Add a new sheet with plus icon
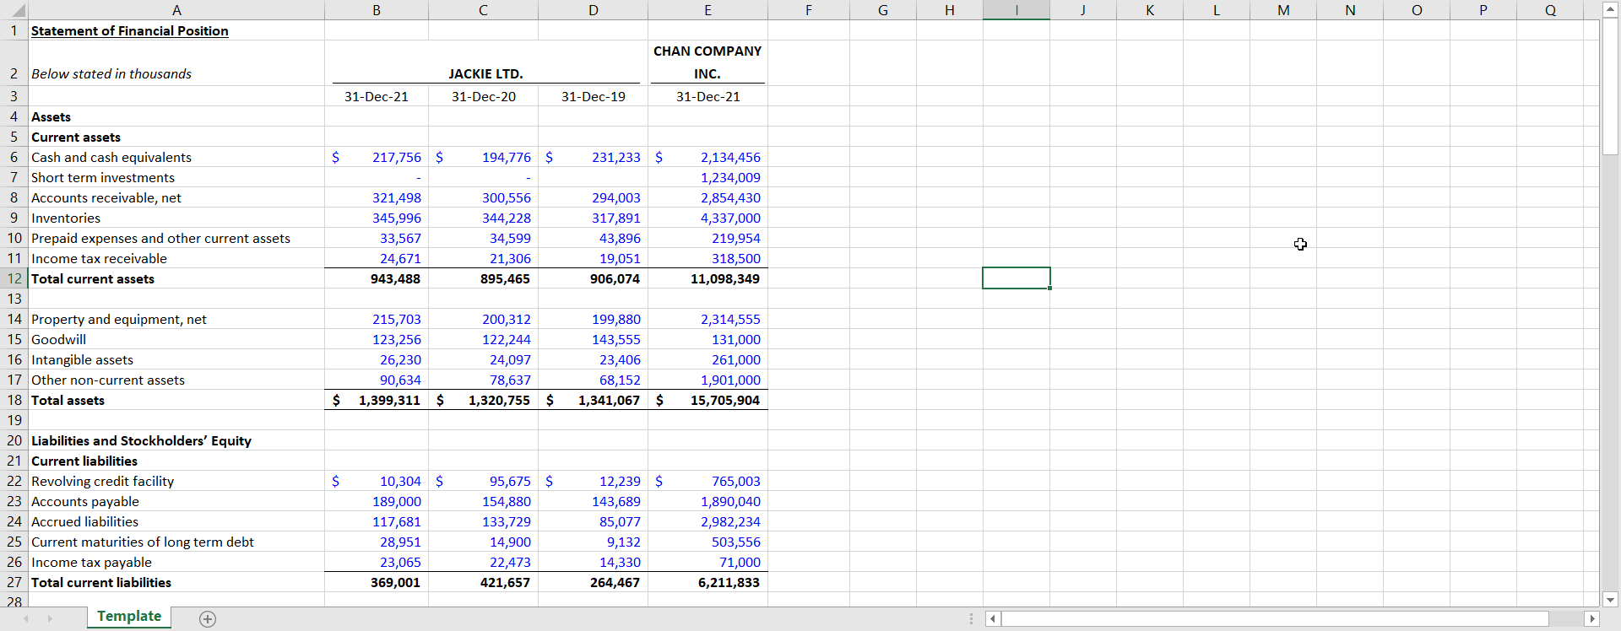The image size is (1621, 631). (x=208, y=619)
